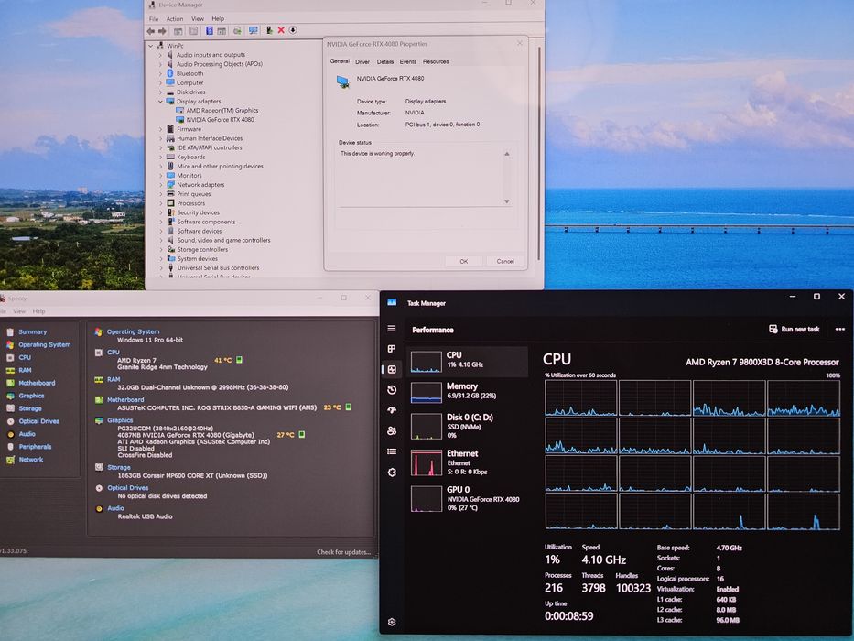
Task: Open the Users icon in Task Manager sidebar
Action: coord(391,430)
